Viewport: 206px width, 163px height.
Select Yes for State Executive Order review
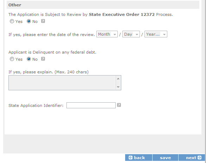click(12, 21)
